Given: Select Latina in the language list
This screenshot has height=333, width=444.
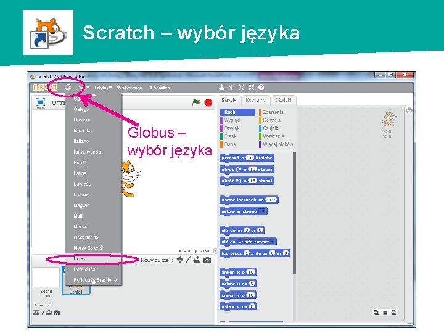Looking at the screenshot, I should [x=94, y=173].
